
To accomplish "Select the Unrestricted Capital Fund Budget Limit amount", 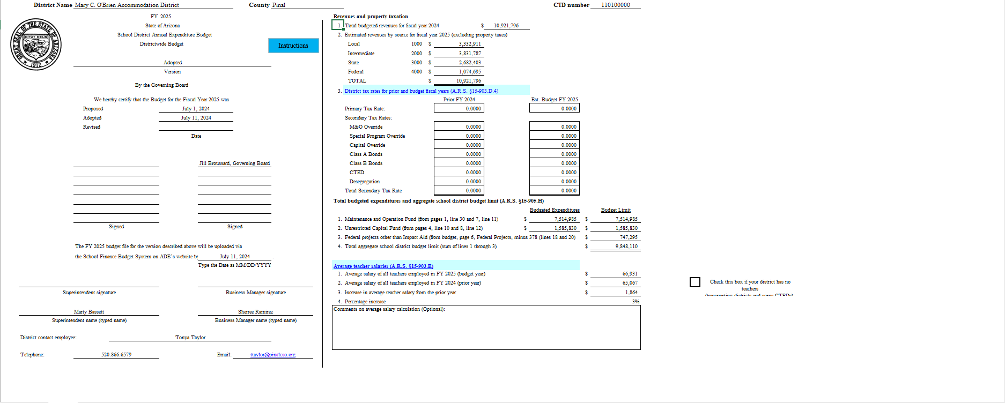I will [x=616, y=228].
